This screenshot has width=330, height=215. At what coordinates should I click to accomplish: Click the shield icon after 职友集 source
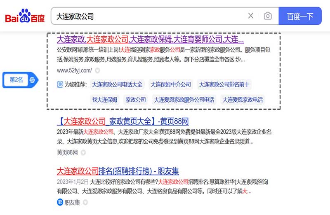coord(85,202)
